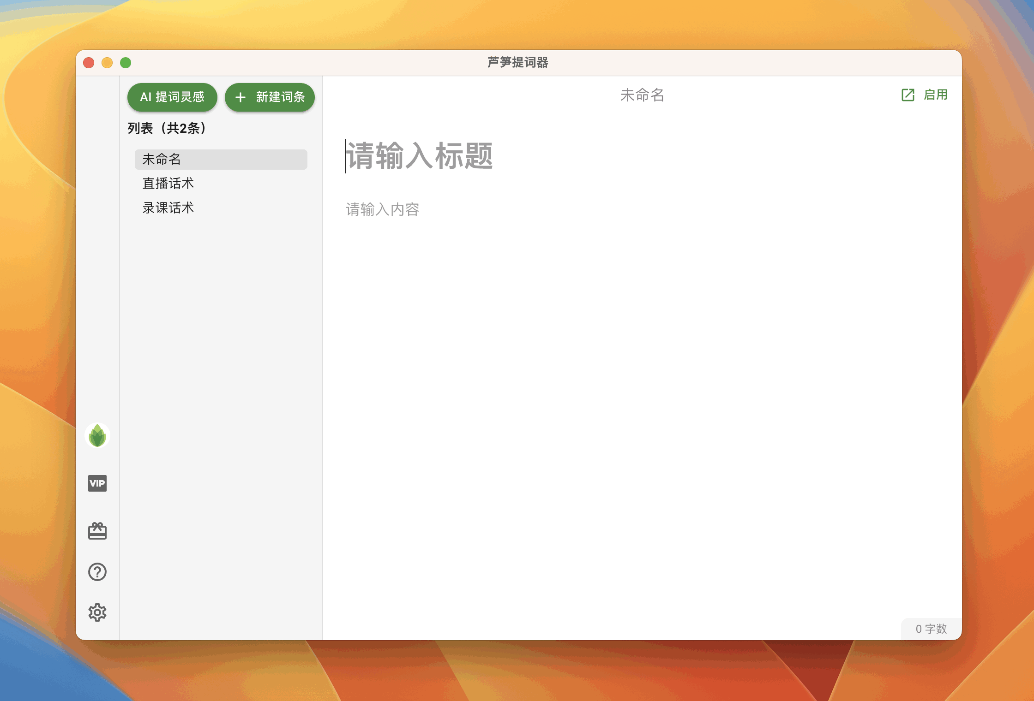Open the asparagus logo profile icon
This screenshot has width=1034, height=701.
point(97,435)
